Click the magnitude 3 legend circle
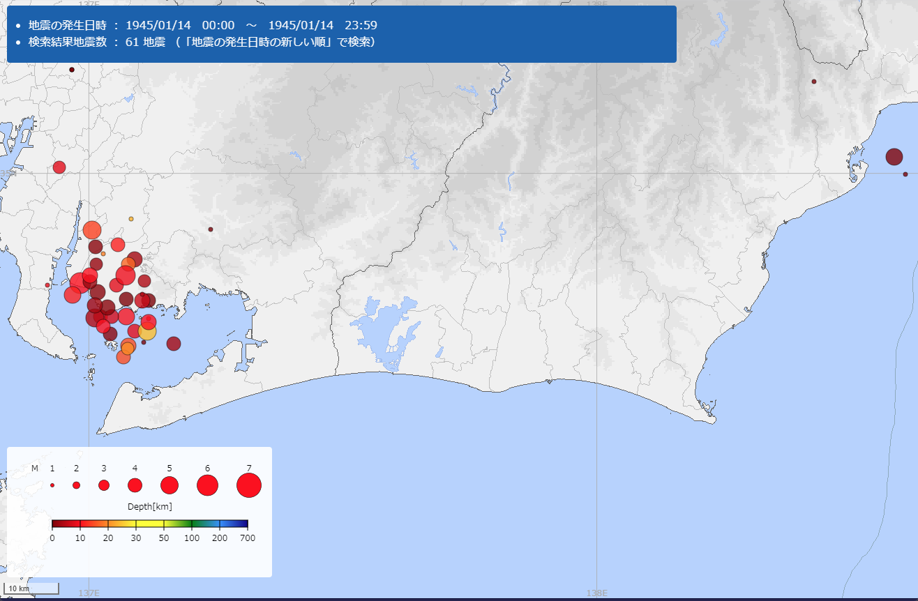 104,485
